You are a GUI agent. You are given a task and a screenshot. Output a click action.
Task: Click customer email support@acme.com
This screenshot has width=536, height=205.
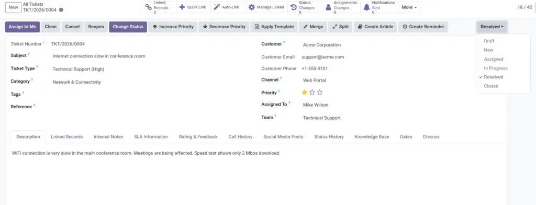[x=322, y=57]
